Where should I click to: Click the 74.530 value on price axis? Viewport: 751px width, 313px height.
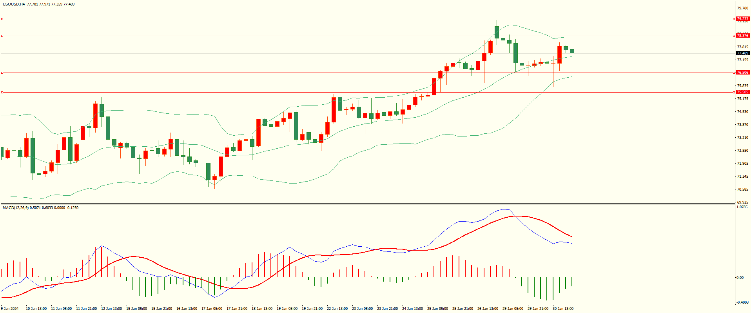(743, 112)
